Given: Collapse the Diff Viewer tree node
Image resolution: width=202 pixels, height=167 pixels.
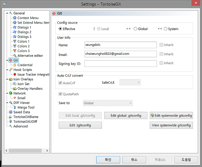Looking at the screenshot, I should pos(7,103).
